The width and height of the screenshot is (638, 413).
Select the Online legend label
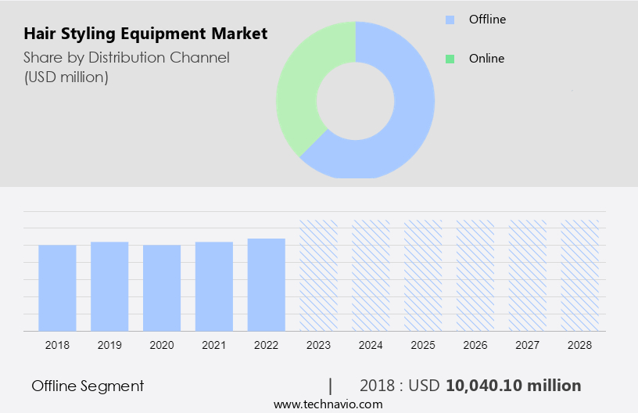pos(486,59)
